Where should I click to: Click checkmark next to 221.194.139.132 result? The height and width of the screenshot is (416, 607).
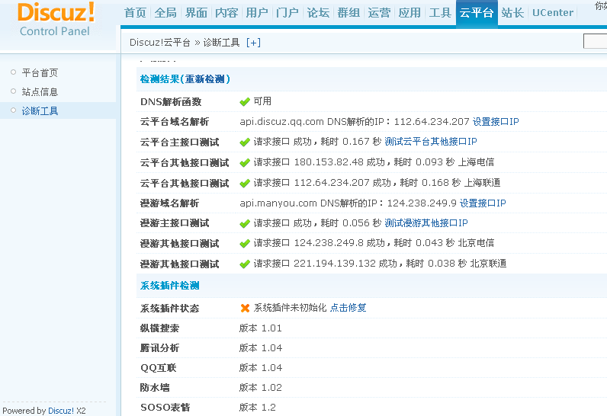pyautogui.click(x=245, y=264)
